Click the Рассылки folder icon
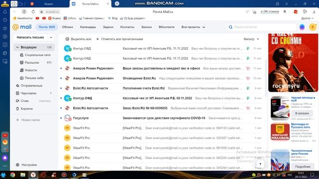This screenshot has width=319, height=179. (22, 63)
